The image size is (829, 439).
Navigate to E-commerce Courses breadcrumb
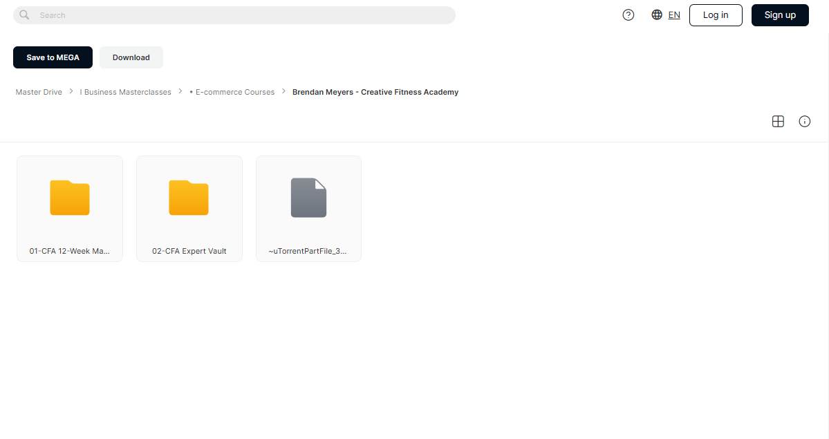coord(232,92)
